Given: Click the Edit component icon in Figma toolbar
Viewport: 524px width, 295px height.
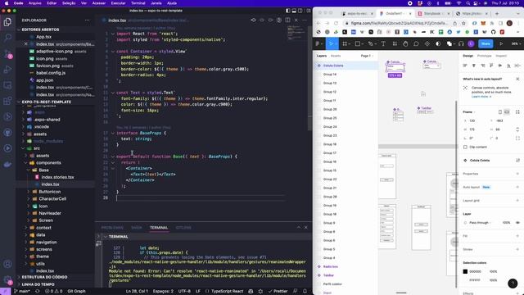Looking at the screenshot, I should pyautogui.click(x=427, y=43).
